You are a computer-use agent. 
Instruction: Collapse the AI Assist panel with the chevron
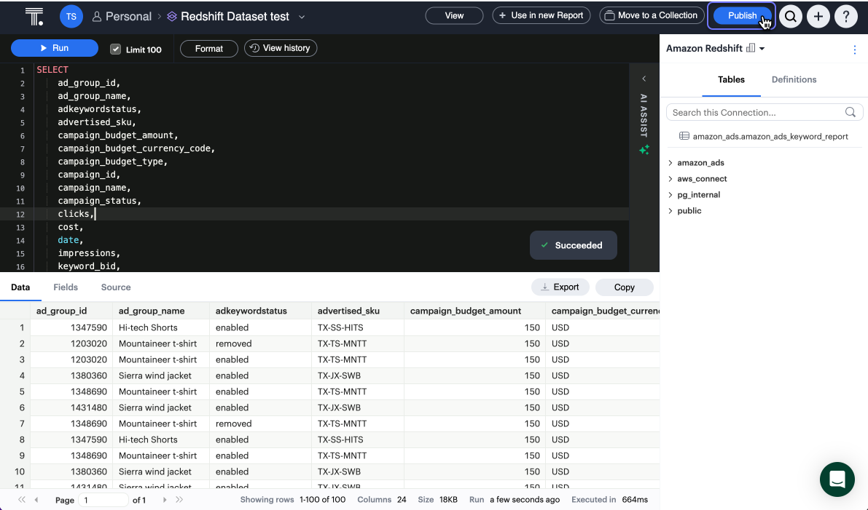click(644, 79)
